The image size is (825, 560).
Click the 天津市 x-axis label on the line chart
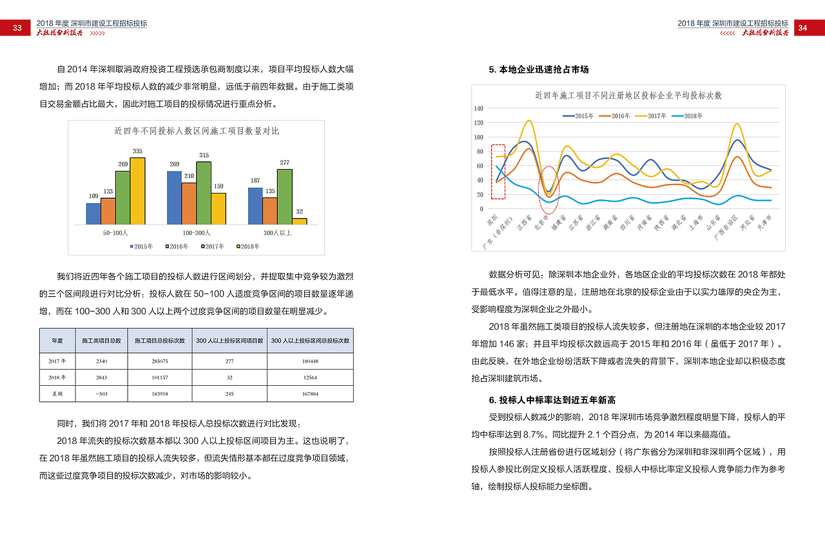click(x=764, y=223)
